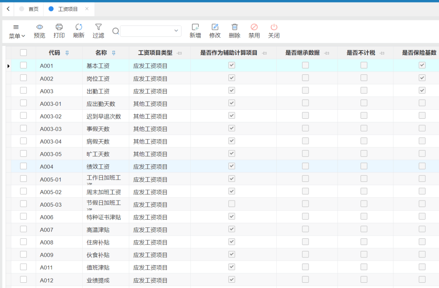Image resolution: width=439 pixels, height=288 pixels.
Task: Toggle 是否作为辅助计算项目 for A005-03
Action: point(232,204)
